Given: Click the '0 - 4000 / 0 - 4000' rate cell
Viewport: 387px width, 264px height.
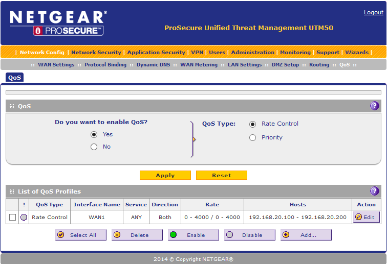Looking at the screenshot, I should tap(212, 217).
